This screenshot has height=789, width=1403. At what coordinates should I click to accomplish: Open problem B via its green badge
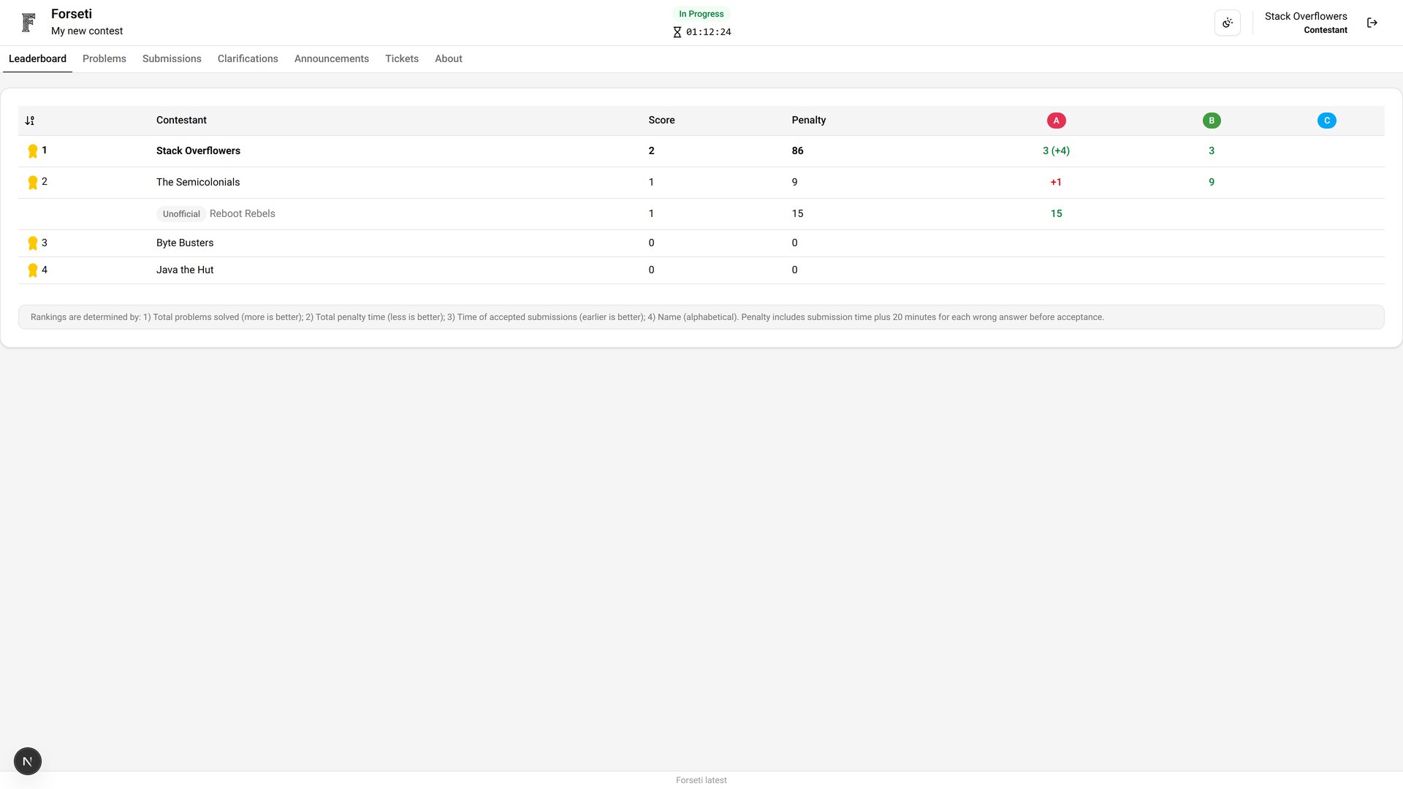click(x=1212, y=120)
